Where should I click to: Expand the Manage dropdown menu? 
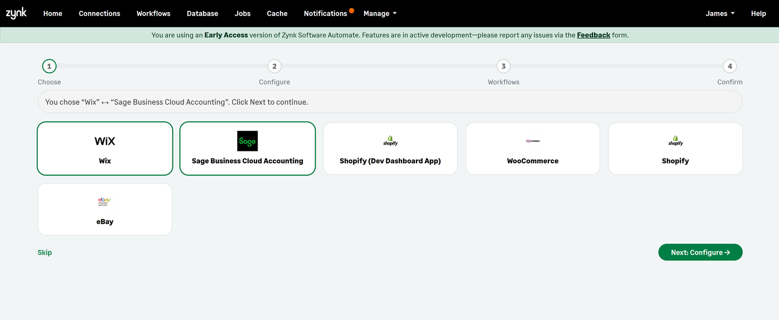tap(380, 13)
